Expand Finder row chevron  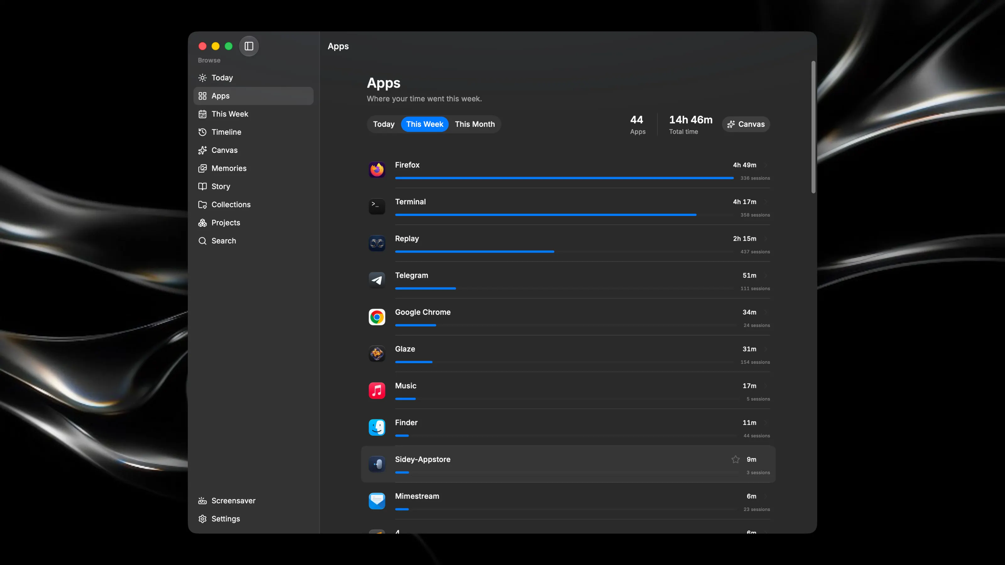pyautogui.click(x=765, y=423)
